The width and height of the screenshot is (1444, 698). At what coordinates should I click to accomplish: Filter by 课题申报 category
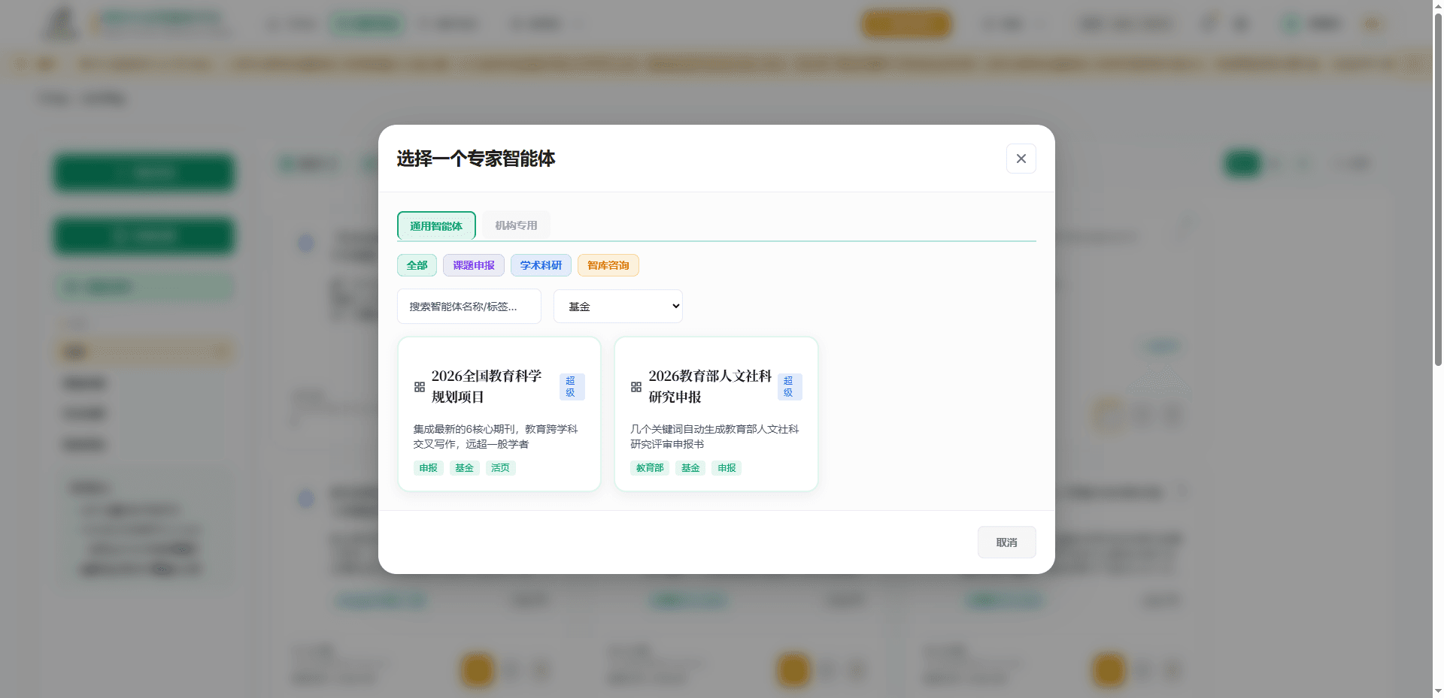474,265
